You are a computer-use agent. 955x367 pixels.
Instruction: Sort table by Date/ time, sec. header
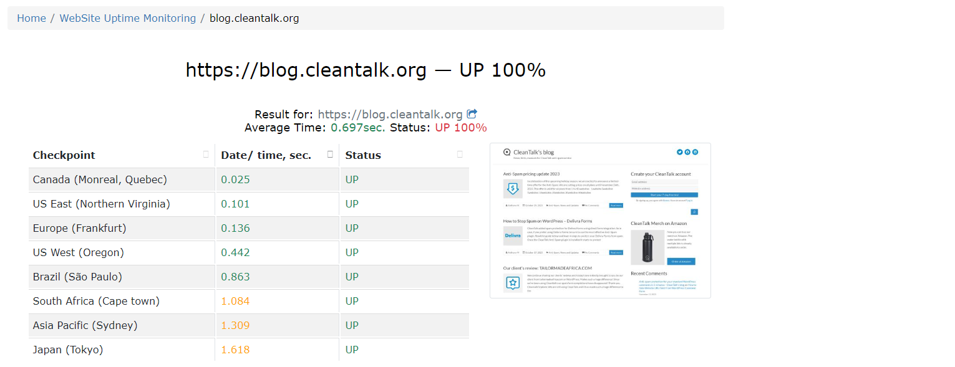[x=266, y=155]
